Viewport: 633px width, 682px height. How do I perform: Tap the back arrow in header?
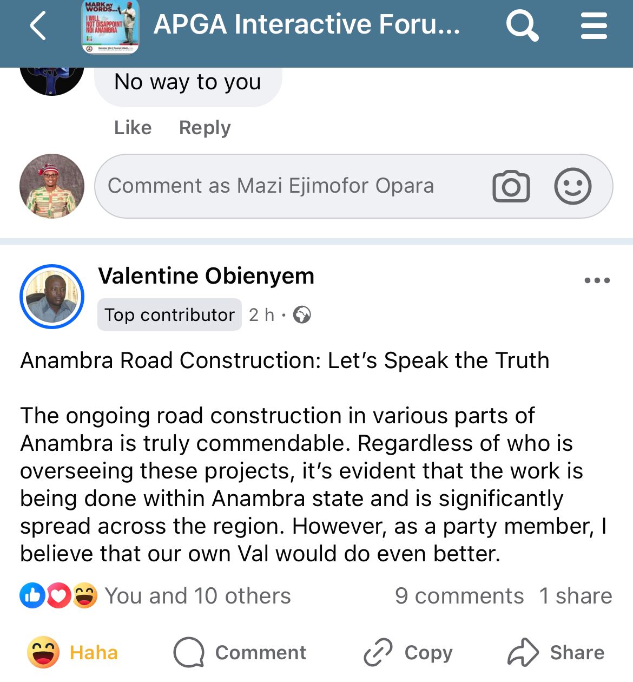click(38, 26)
